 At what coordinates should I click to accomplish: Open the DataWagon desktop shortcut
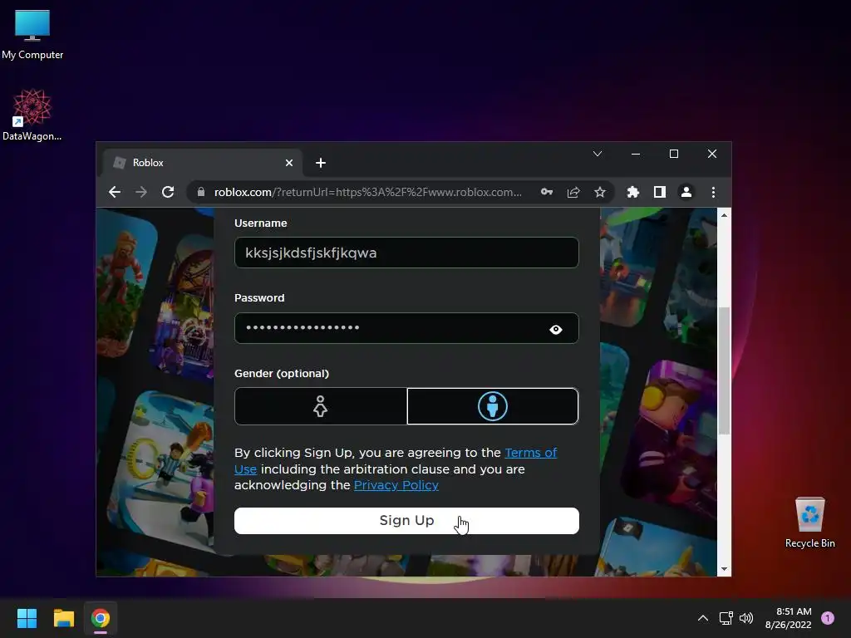point(32,115)
